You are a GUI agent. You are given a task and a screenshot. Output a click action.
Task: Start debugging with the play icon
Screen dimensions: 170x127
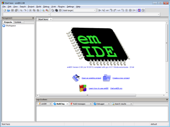click(x=100, y=10)
